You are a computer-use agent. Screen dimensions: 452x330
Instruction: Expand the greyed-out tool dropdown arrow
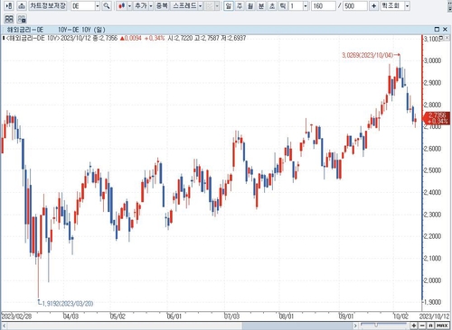217,5
